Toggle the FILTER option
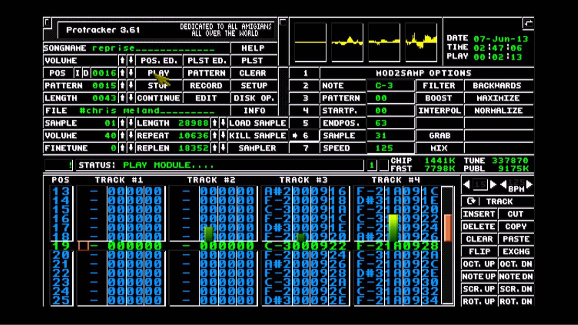The image size is (578, 325). pos(439,85)
